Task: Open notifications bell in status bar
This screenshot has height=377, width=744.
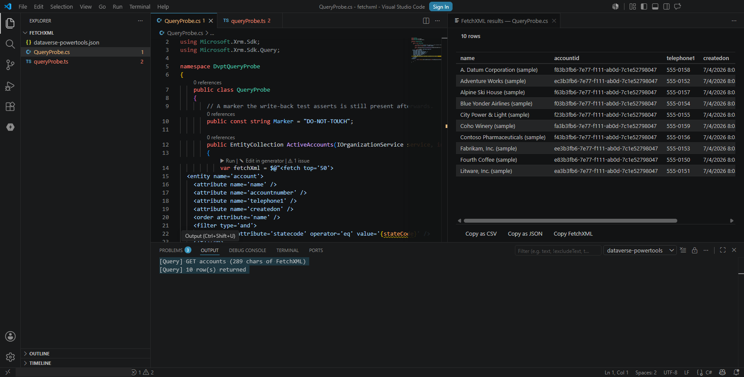Action: coord(736,372)
